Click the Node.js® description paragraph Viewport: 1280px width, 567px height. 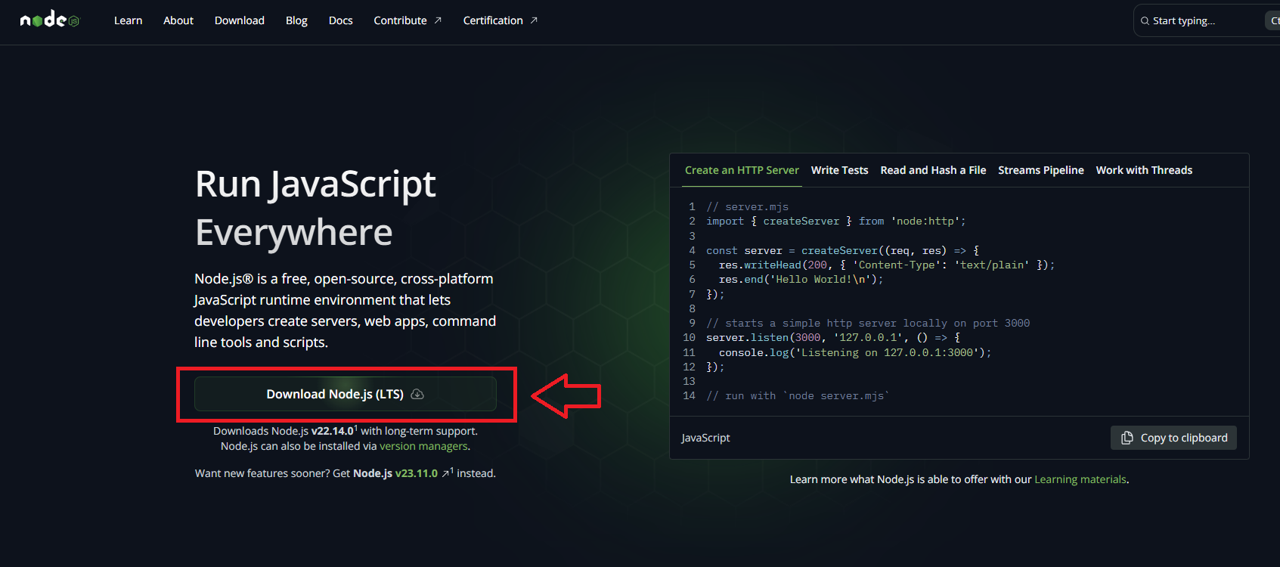[x=346, y=311]
